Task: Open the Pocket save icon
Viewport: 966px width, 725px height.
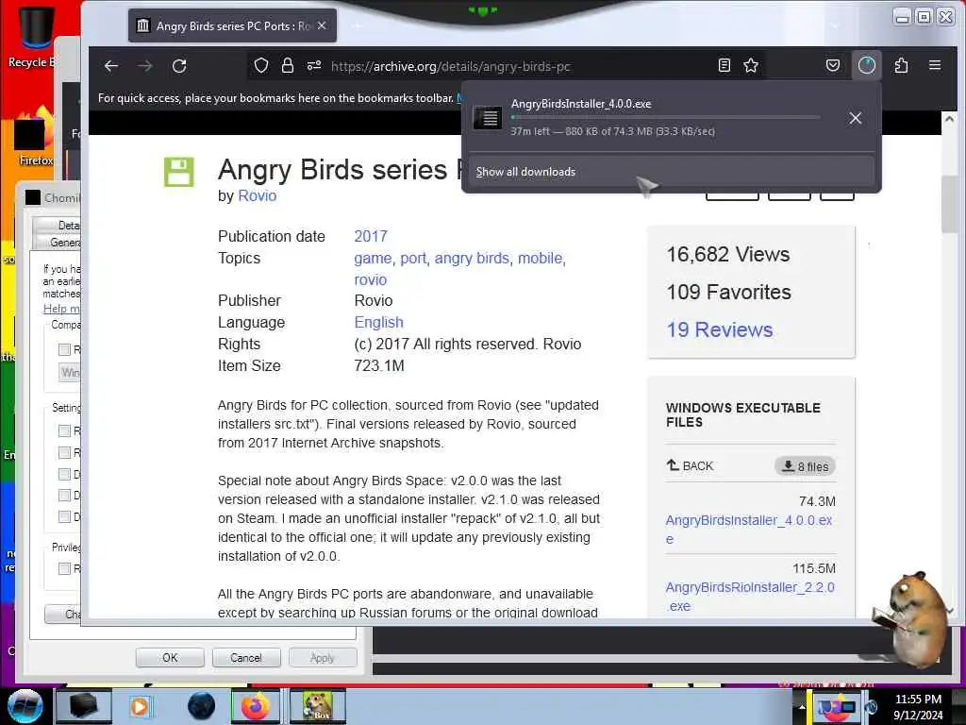Action: 833,65
